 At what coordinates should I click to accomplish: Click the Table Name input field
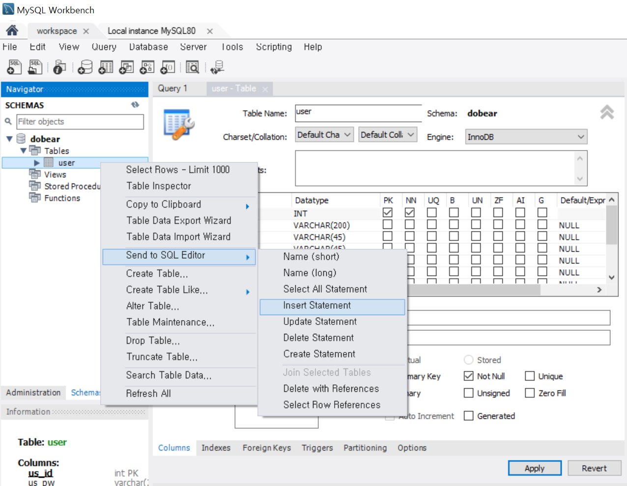tap(358, 113)
